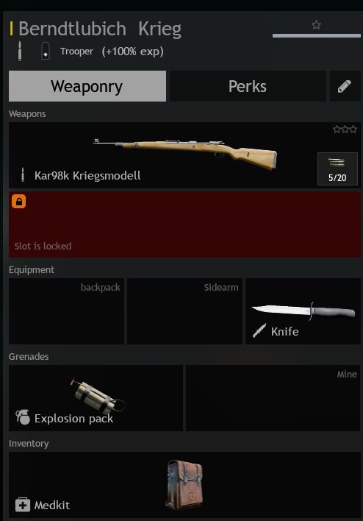This screenshot has height=521, width=363.
Task: Click the bullet icon under soldier name
Action: [20, 51]
